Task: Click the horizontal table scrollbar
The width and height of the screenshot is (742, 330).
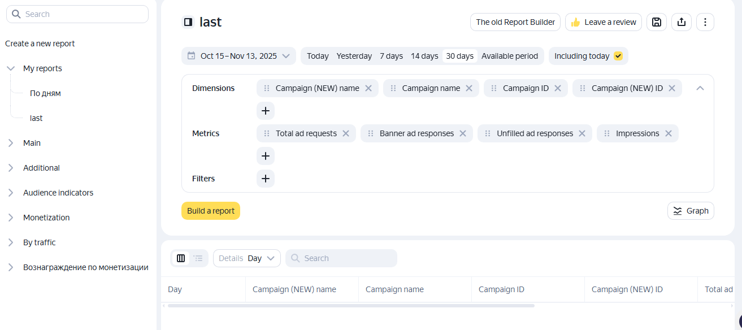Action: [350, 306]
